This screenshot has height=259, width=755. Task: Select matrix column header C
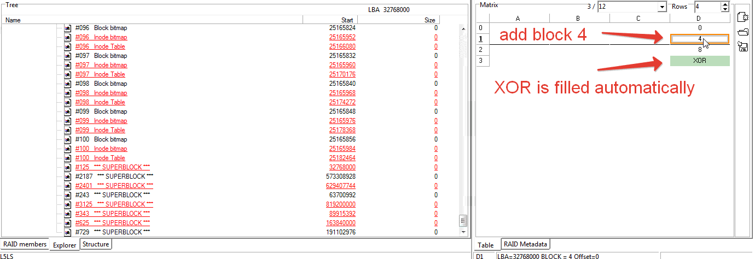640,19
